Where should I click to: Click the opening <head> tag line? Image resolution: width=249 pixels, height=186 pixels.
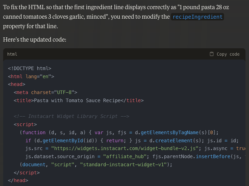(x=17, y=84)
